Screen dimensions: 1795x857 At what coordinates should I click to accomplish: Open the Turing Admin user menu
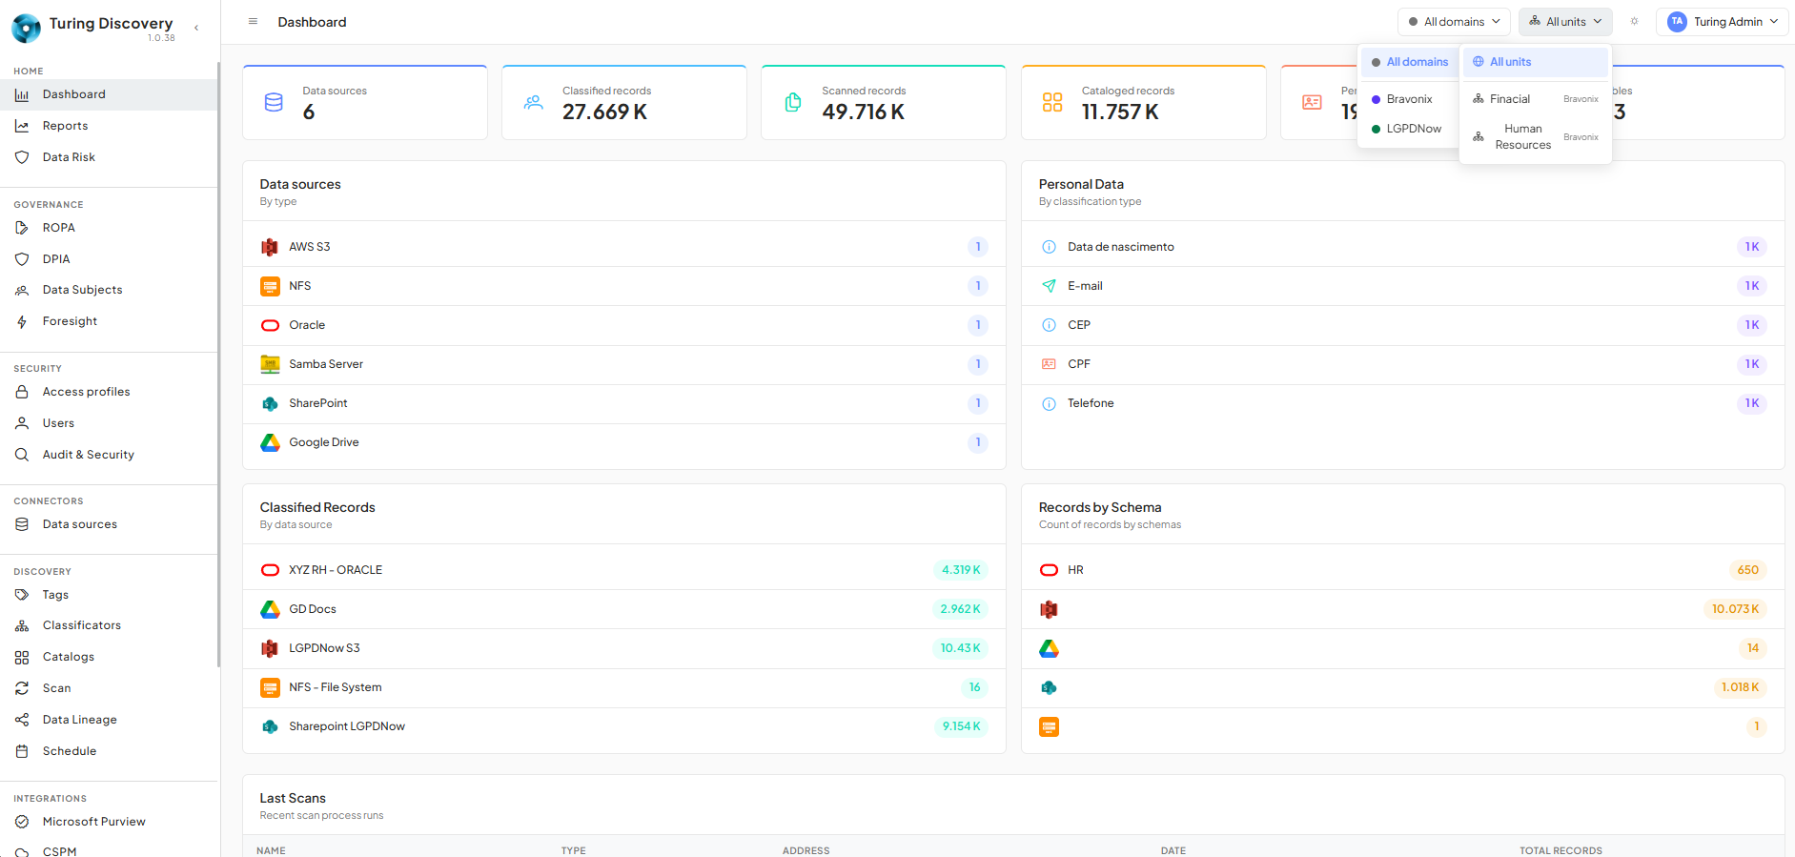pyautogui.click(x=1722, y=22)
